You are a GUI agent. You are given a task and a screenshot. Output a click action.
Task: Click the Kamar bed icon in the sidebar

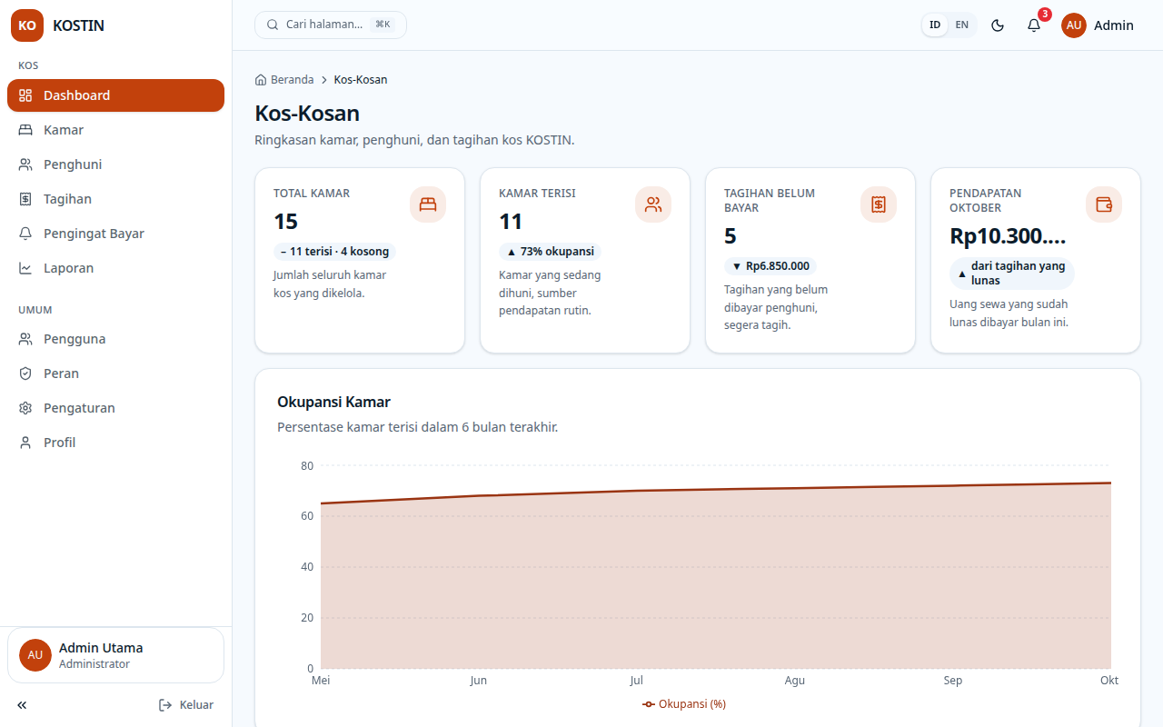point(25,130)
